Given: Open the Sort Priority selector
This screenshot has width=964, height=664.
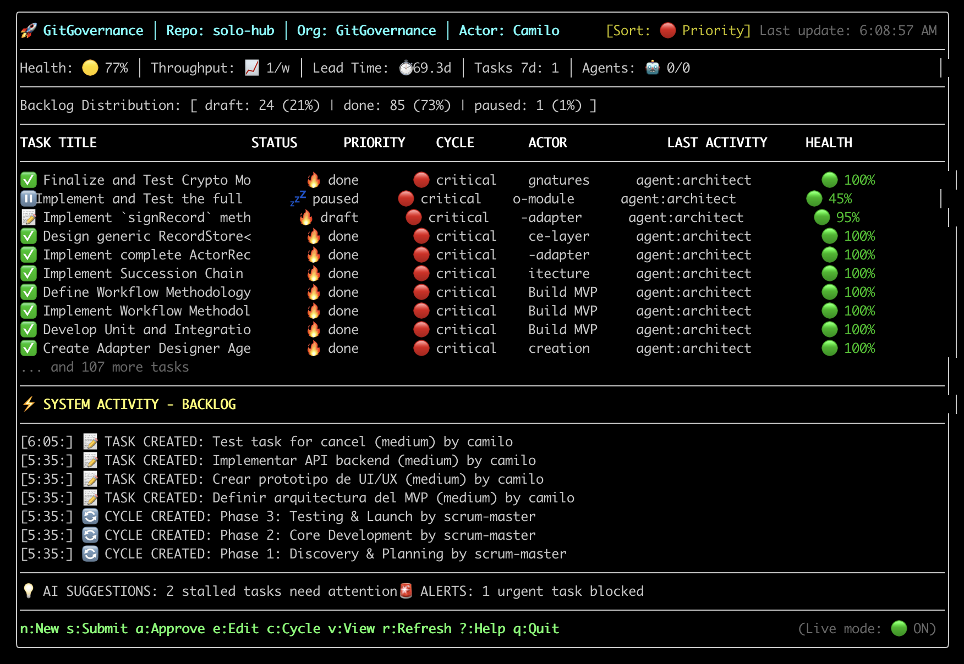Looking at the screenshot, I should click(678, 31).
